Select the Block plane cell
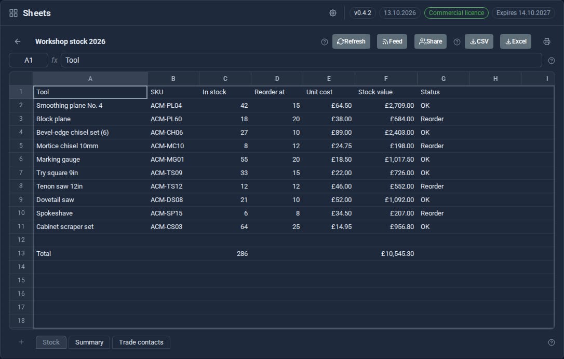Image resolution: width=564 pixels, height=359 pixels. (x=90, y=119)
